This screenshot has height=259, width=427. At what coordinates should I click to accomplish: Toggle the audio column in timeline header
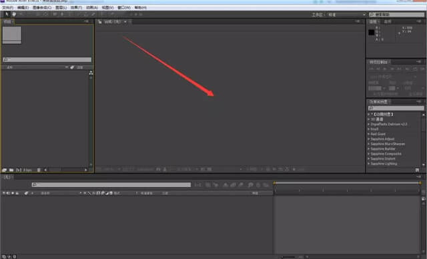tap(8, 193)
